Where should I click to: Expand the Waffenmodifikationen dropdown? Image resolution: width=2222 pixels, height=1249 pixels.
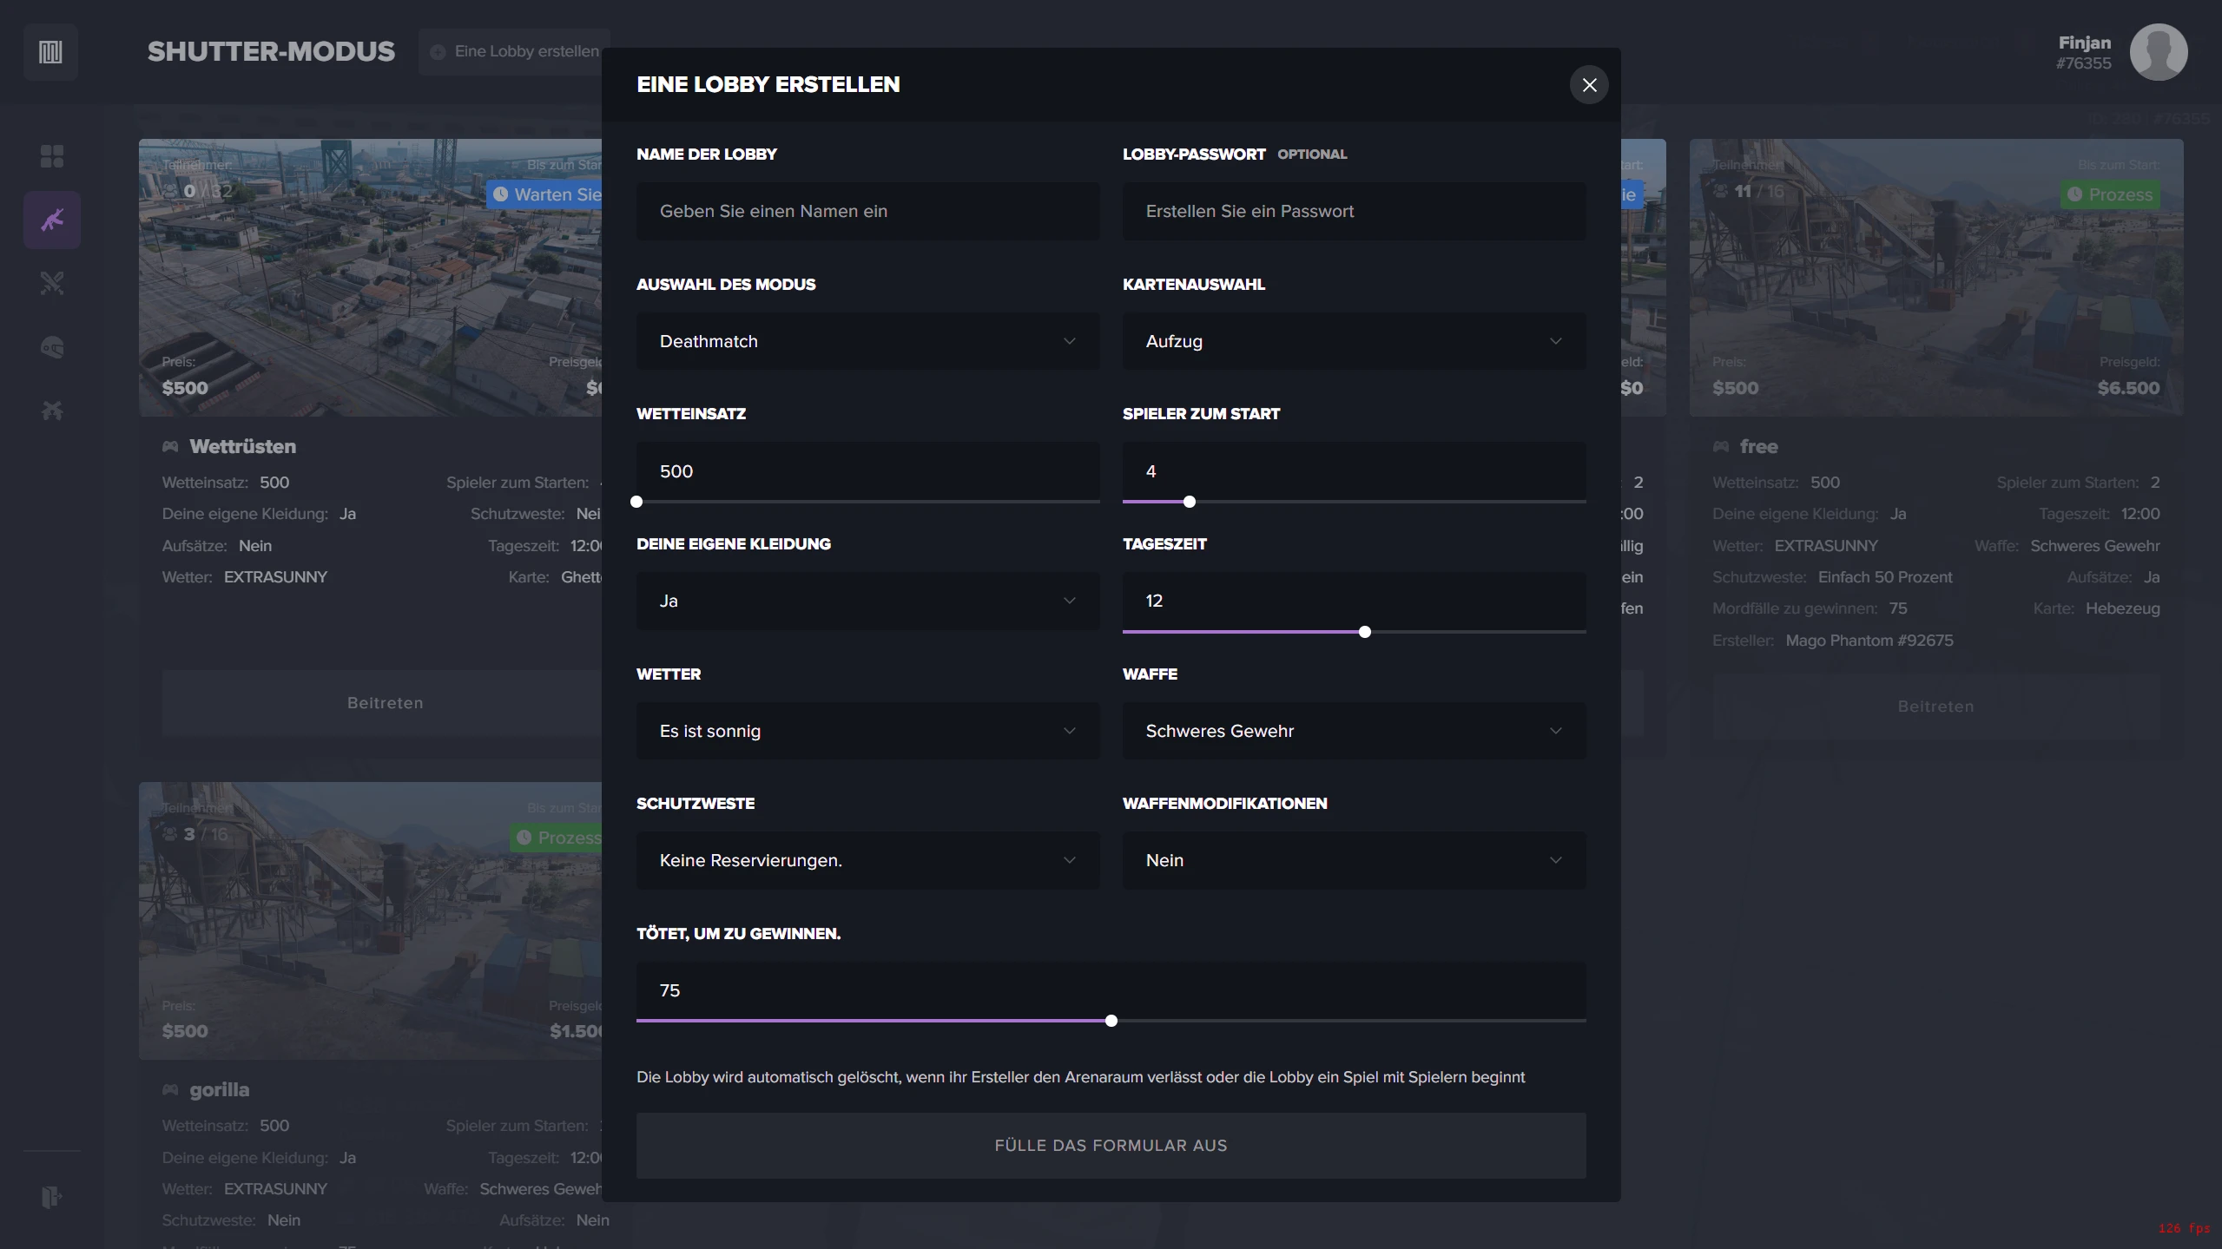1353,860
